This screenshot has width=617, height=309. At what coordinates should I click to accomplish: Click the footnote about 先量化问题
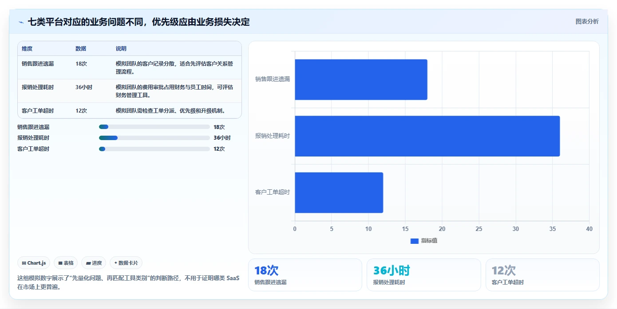pos(128,282)
